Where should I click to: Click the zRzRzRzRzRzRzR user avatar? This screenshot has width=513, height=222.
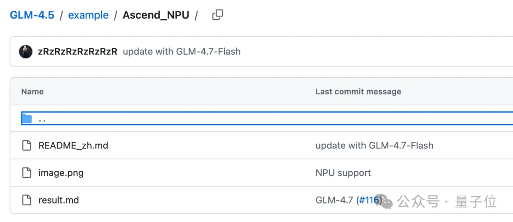[26, 52]
